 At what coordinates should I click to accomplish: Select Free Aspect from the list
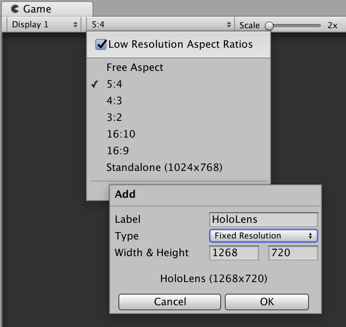click(135, 67)
